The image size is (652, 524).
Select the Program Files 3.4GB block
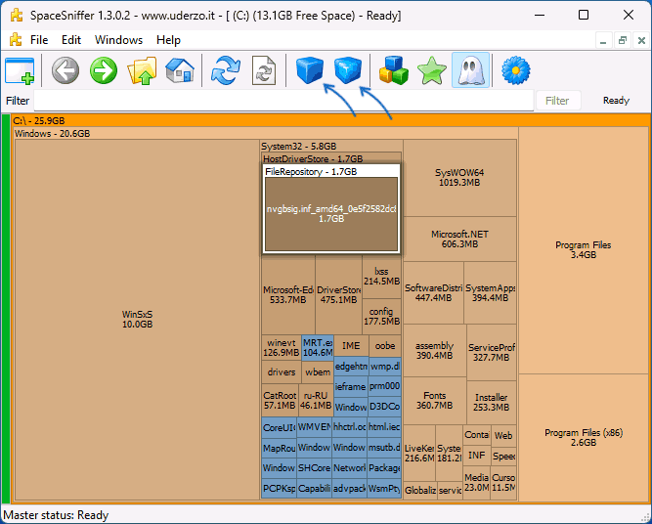583,250
